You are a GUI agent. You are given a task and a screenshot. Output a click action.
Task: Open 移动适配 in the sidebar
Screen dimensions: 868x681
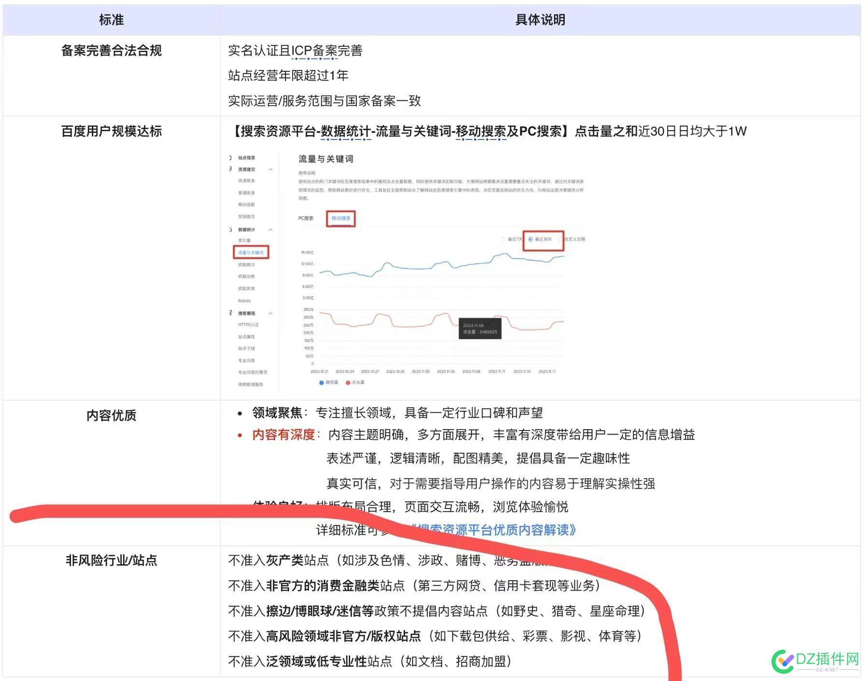[x=246, y=205]
